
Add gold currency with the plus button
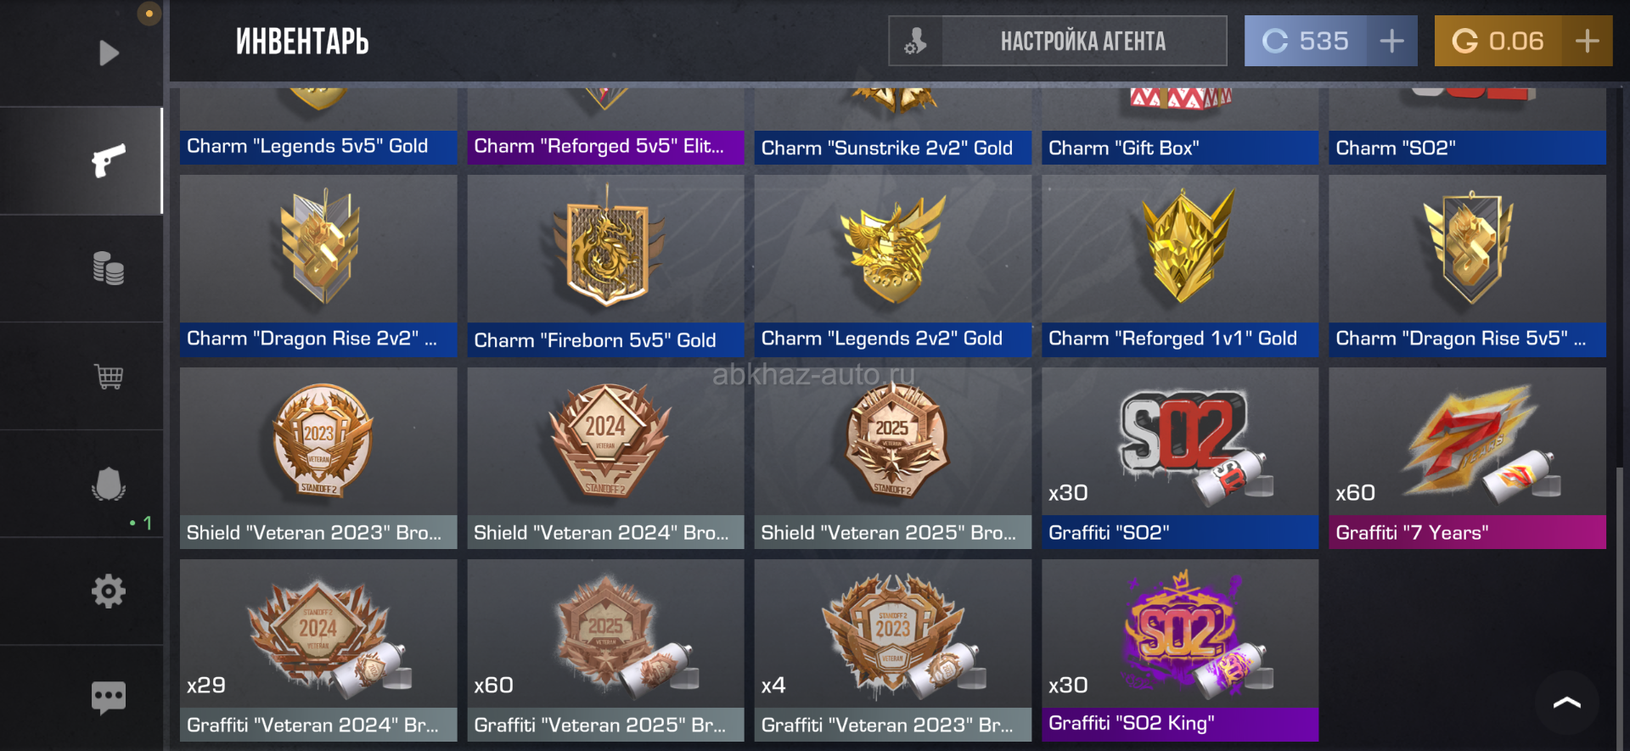[x=1587, y=41]
